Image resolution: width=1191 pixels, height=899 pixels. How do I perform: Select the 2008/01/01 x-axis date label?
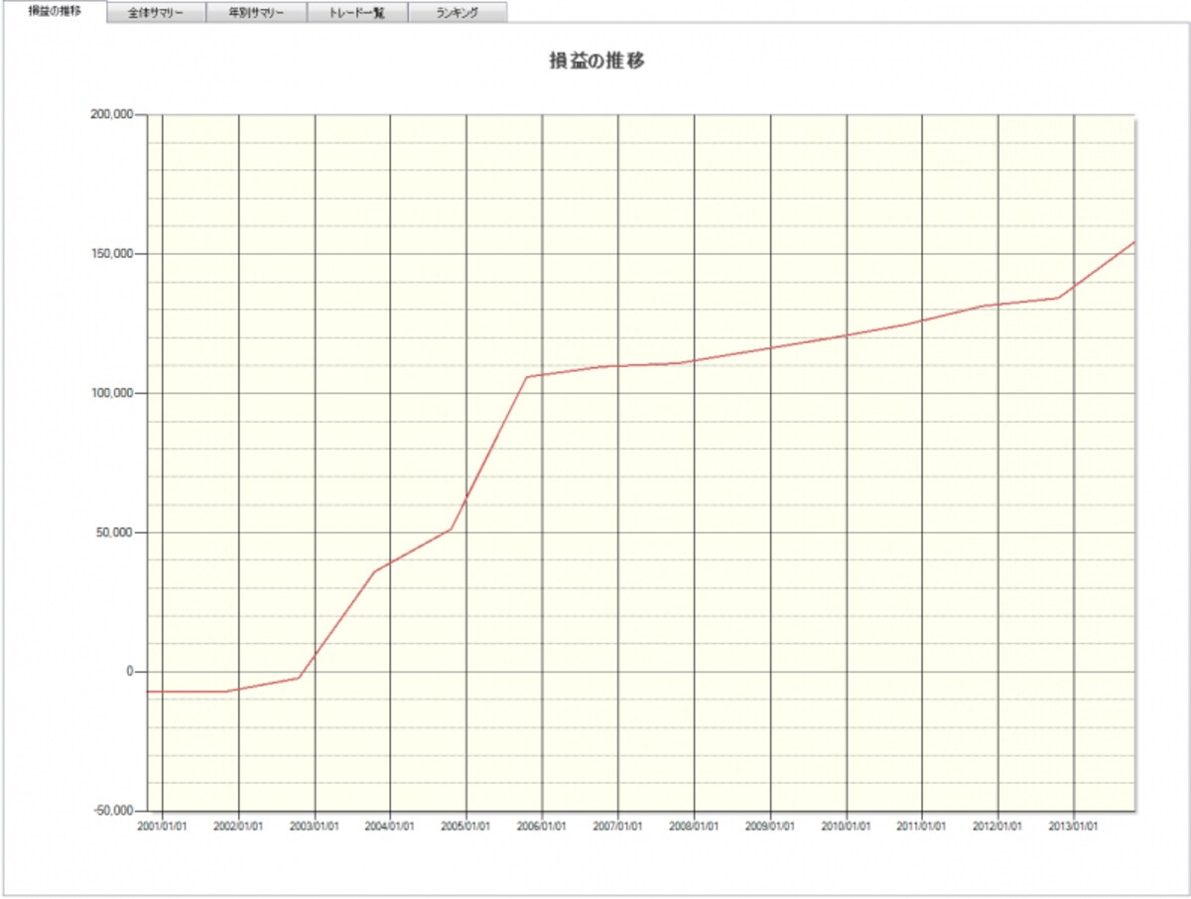694,826
